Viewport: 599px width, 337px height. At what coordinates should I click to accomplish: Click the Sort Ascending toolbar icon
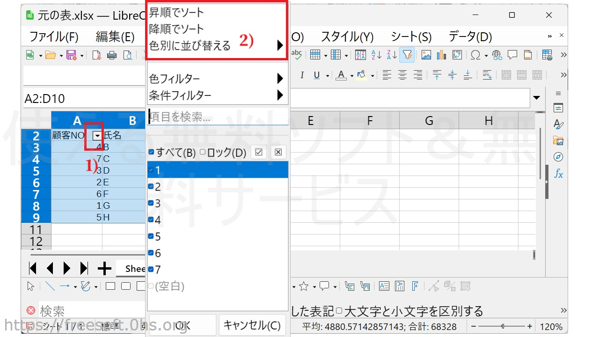pos(376,55)
